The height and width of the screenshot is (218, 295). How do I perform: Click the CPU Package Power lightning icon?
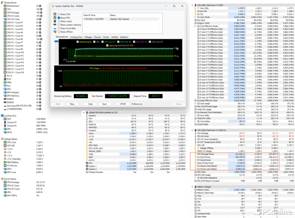[x=196, y=154]
